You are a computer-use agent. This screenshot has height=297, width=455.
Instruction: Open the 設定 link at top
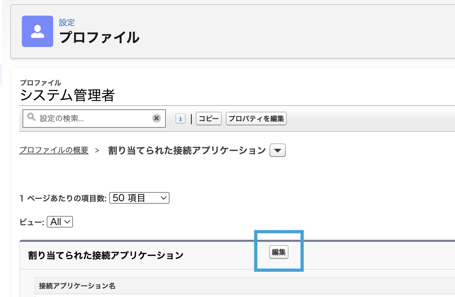pos(67,22)
